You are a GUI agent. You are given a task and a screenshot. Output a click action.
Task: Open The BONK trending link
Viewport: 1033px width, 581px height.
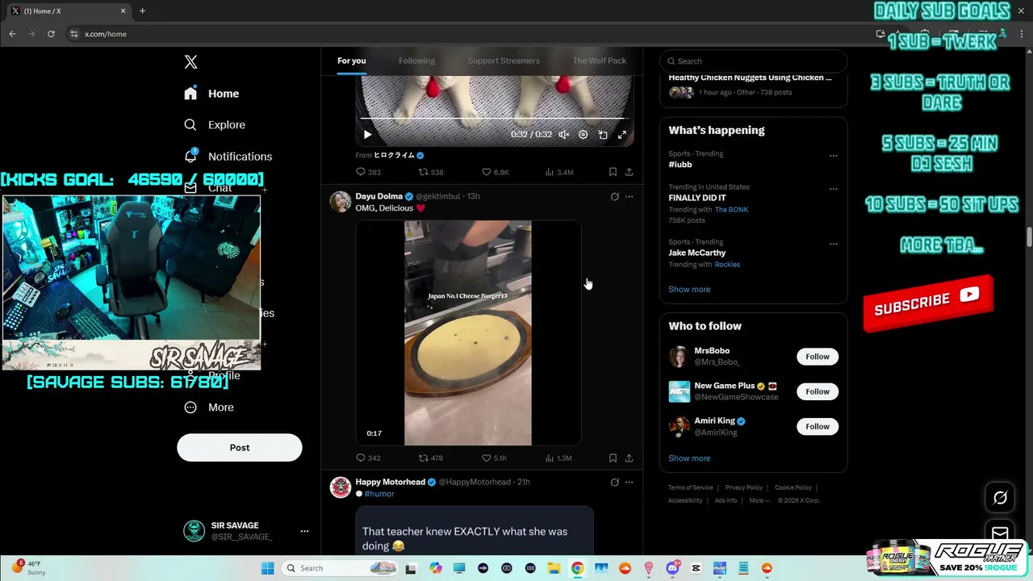[731, 210]
